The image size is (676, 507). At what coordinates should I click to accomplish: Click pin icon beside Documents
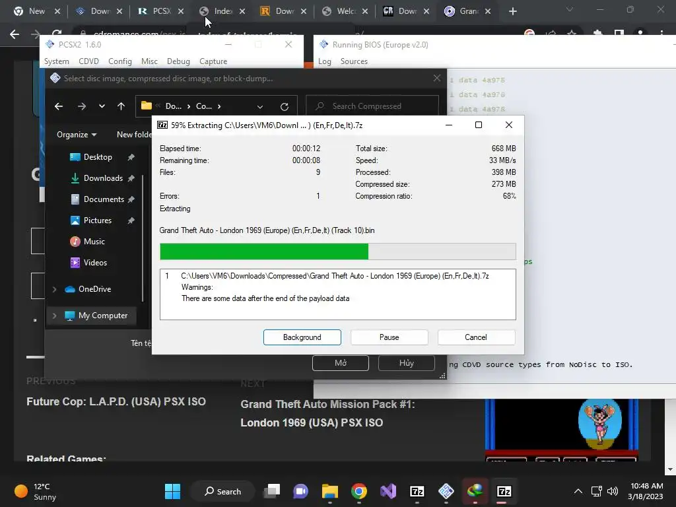(x=131, y=199)
